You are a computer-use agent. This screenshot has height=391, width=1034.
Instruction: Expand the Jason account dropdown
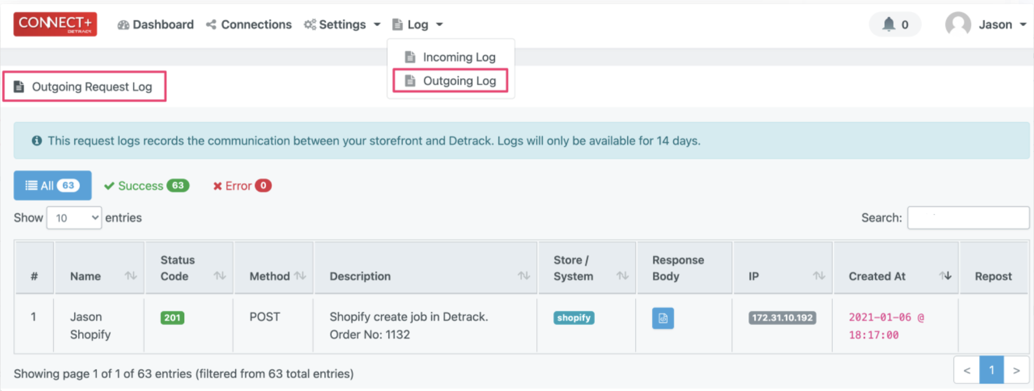point(1002,25)
